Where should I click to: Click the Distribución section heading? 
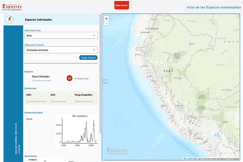(x=30, y=88)
